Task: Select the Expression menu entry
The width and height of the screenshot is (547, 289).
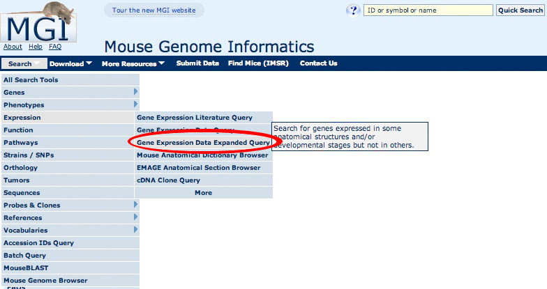Action: (68, 117)
